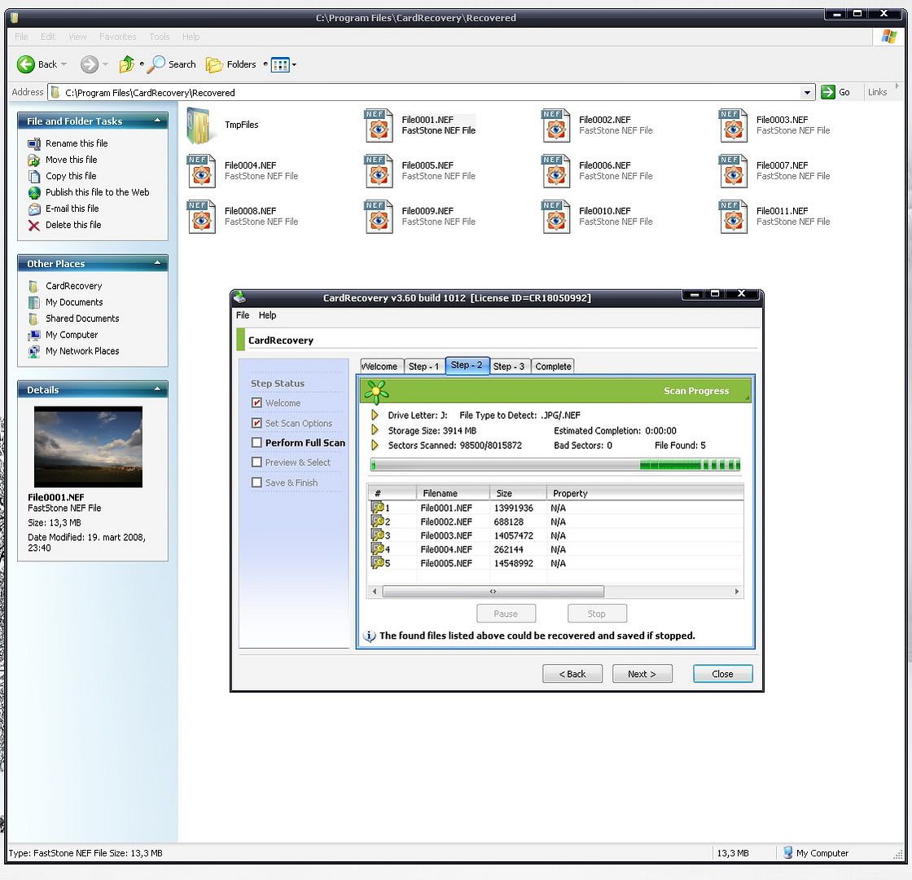Click the Copy this file icon
The width and height of the screenshot is (912, 880).
tap(34, 176)
